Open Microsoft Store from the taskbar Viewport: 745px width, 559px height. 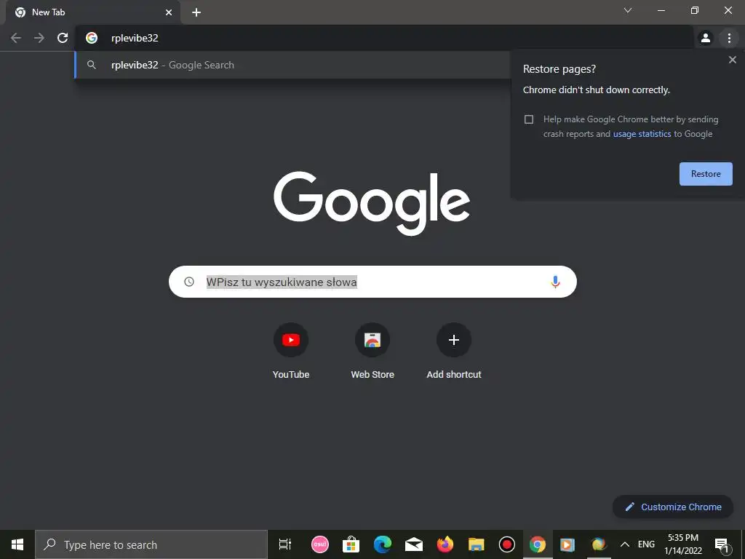(351, 544)
